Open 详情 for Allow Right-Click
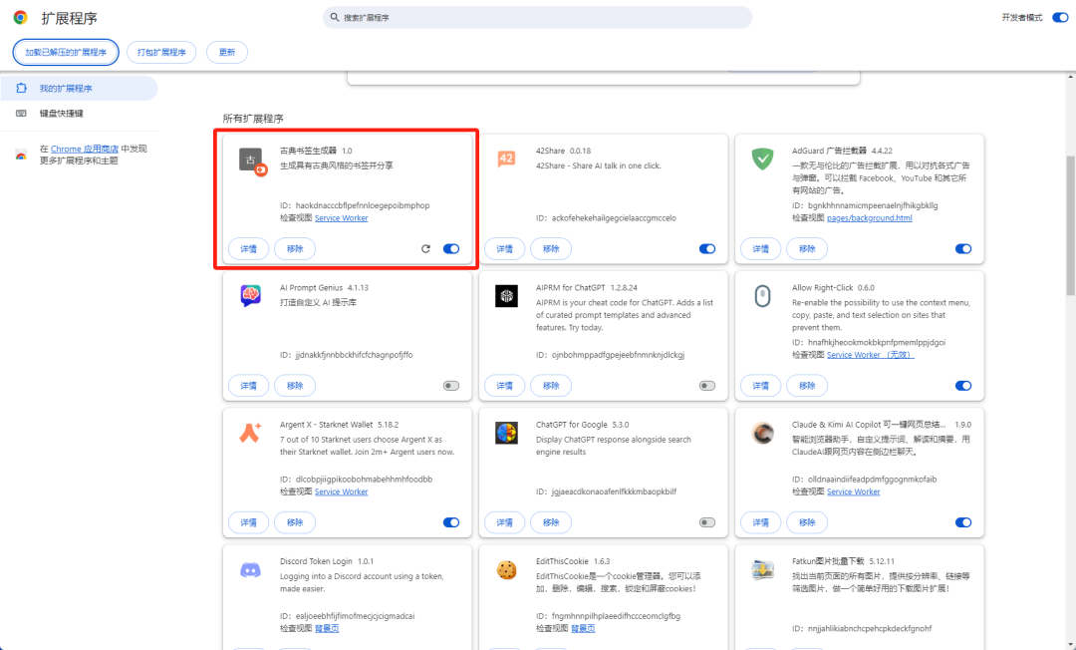Image resolution: width=1076 pixels, height=650 pixels. 760,386
